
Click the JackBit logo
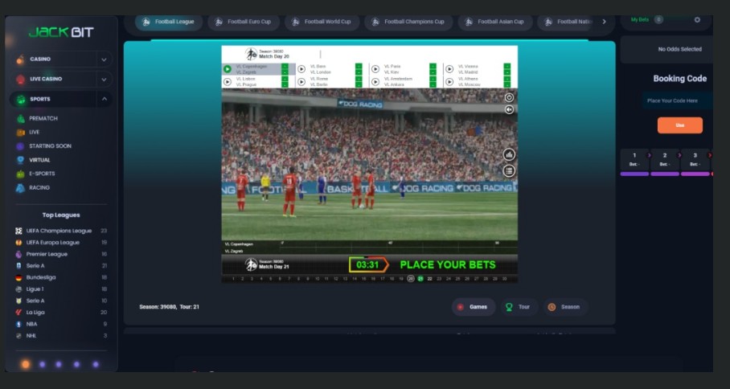pyautogui.click(x=61, y=32)
